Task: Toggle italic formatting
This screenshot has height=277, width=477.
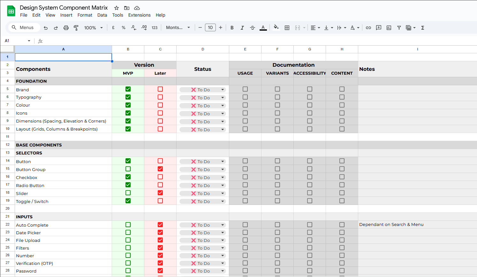Action: pos(242,28)
